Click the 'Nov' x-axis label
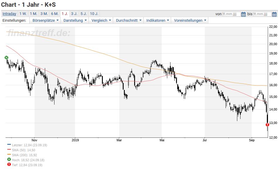 [x=34, y=140]
